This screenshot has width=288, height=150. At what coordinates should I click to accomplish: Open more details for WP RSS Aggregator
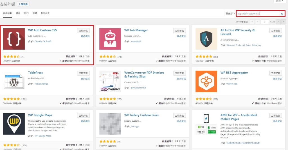tap(277, 79)
